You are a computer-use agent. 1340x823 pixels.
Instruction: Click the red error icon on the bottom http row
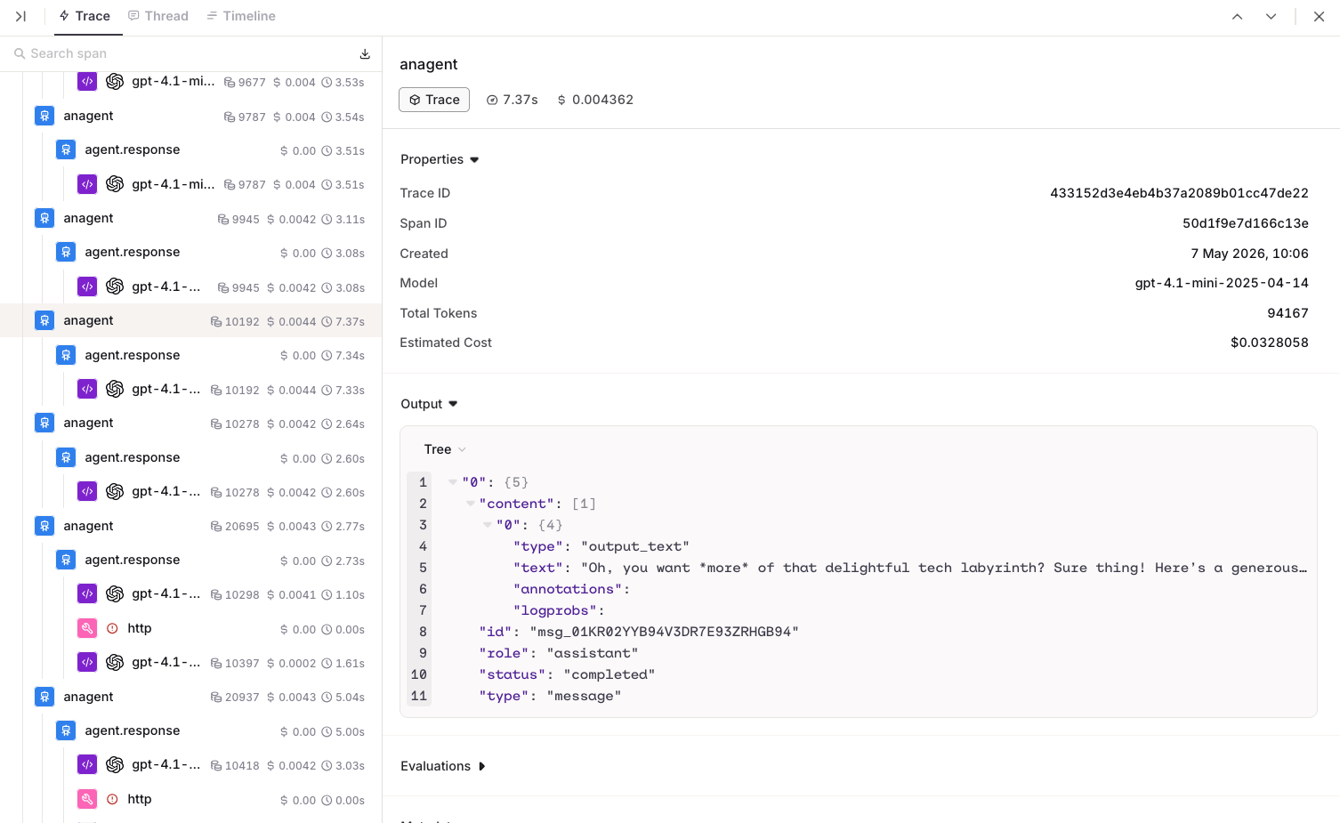point(112,799)
